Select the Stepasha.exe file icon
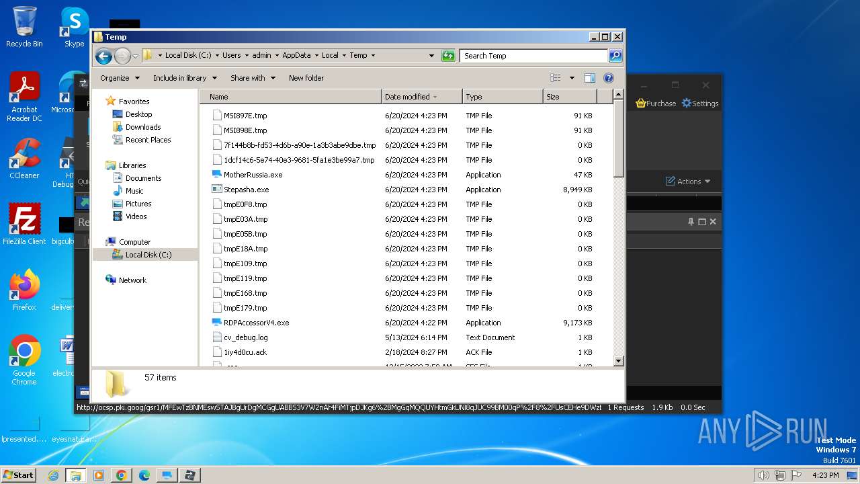860x484 pixels. pyautogui.click(x=217, y=190)
